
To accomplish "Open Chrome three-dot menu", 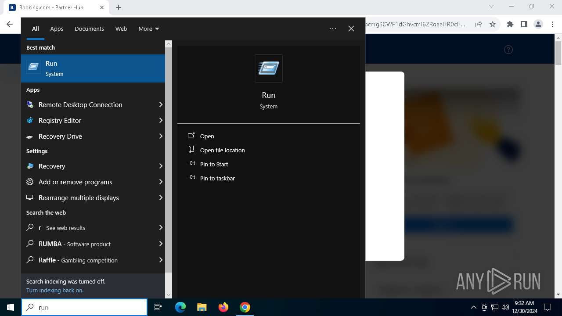I will 552,24.
